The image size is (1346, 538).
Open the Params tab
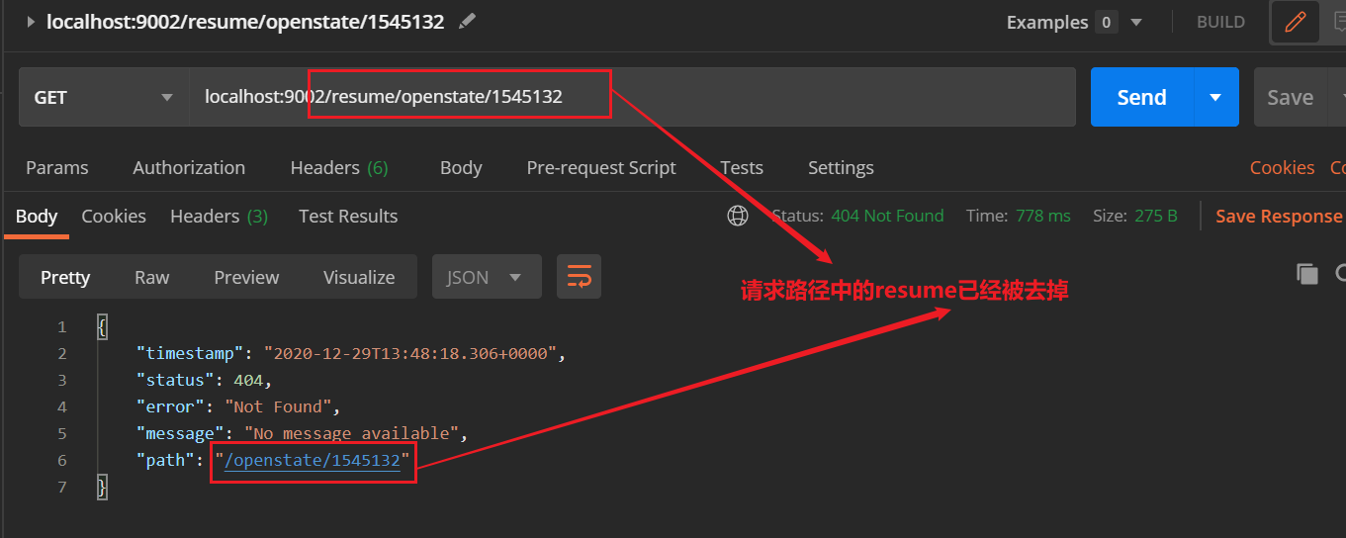pos(56,167)
